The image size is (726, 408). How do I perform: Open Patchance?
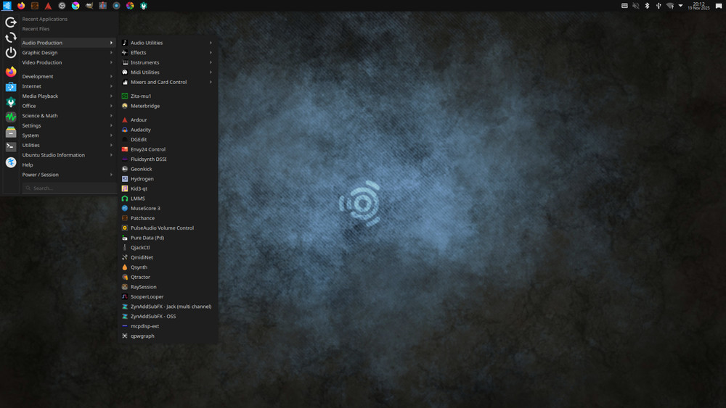tap(168, 218)
